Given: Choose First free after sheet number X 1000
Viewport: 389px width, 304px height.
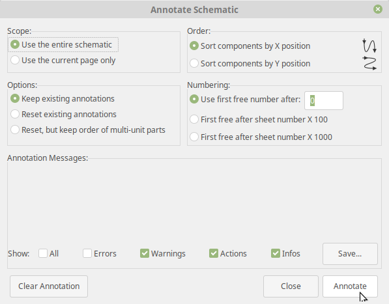Looking at the screenshot, I should coord(261,137).
